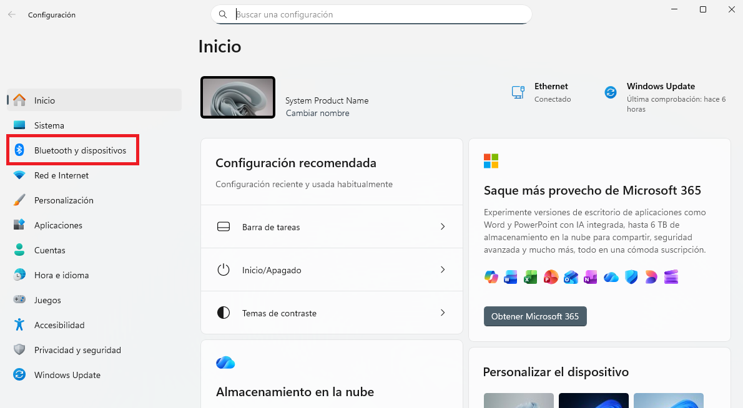Click the OneDrive cloud icon in Microsoft 365 row
The width and height of the screenshot is (743, 408).
[x=611, y=277]
